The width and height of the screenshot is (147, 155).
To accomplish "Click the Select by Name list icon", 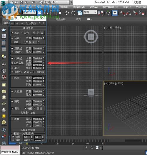I will coord(46,13).
